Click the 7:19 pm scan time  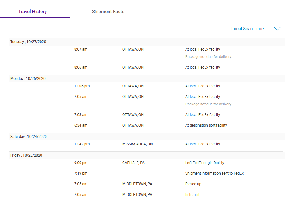pyautogui.click(x=81, y=173)
